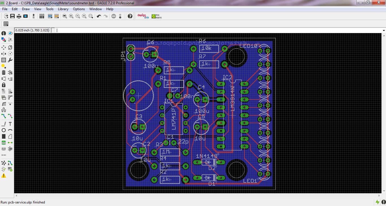Open the Zoom select dropdown
The height and width of the screenshot is (206, 386).
pyautogui.click(x=91, y=16)
